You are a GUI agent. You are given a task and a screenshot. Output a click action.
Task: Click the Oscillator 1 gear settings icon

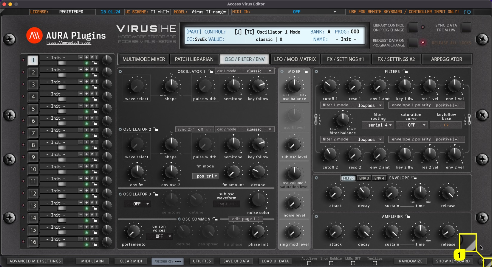point(120,71)
